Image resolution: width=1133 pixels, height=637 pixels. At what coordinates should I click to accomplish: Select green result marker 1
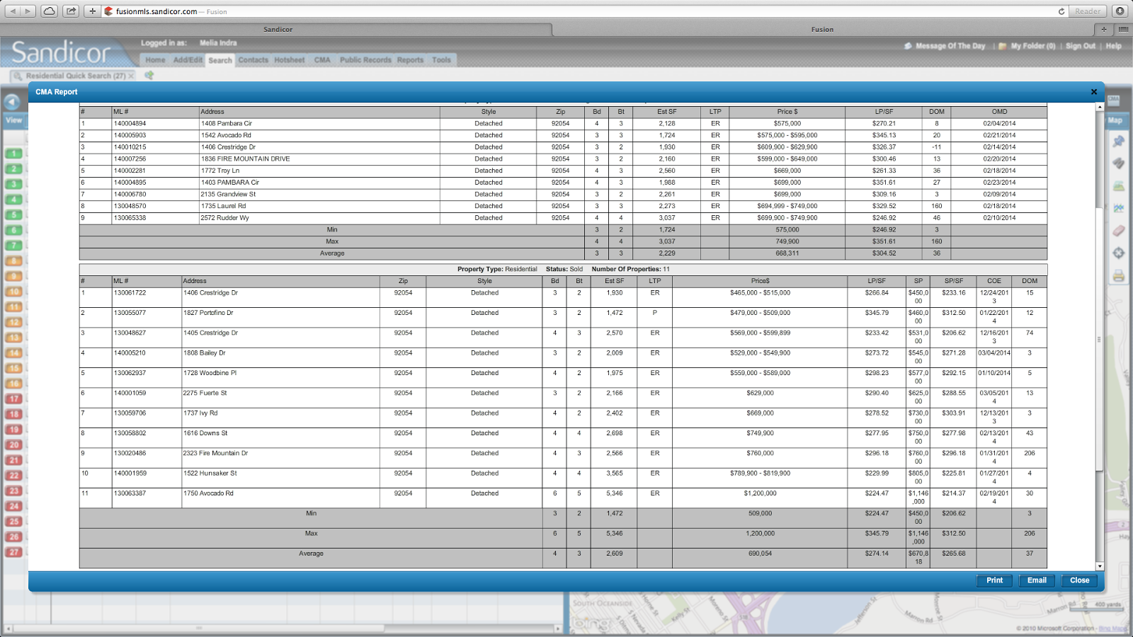click(x=13, y=154)
